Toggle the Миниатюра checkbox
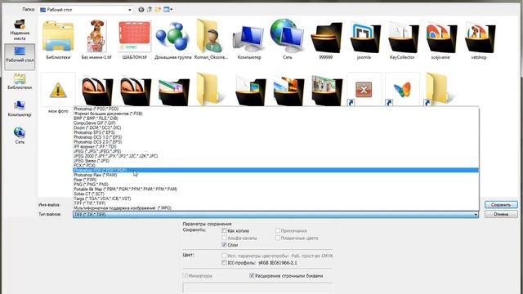523x294 pixels. 186,276
